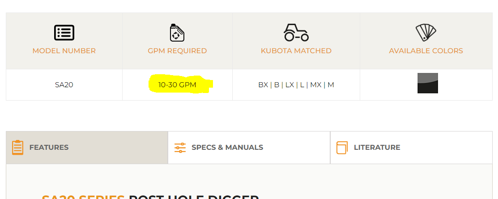498x199 pixels.
Task: Click the SA20 model number value
Action: pyautogui.click(x=64, y=85)
